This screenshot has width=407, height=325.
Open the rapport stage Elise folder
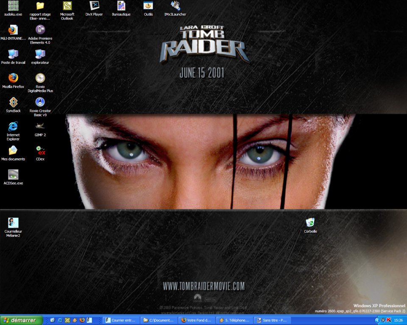click(x=40, y=10)
